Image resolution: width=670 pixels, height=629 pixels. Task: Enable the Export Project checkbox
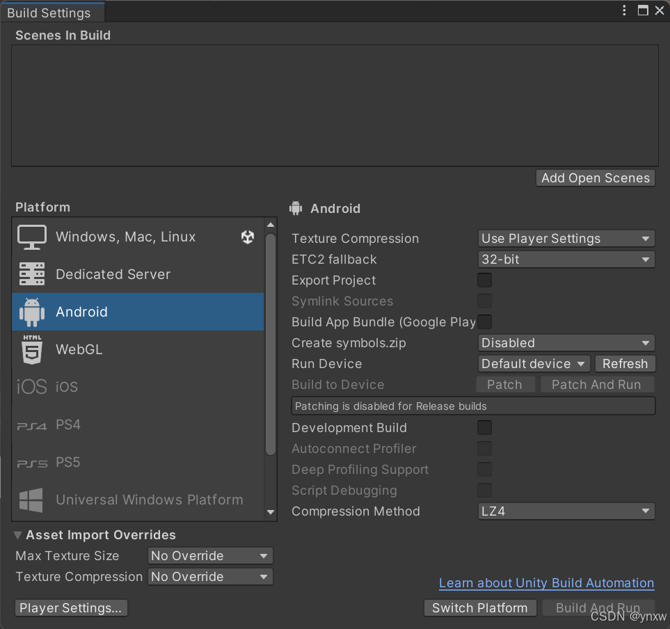pos(484,280)
